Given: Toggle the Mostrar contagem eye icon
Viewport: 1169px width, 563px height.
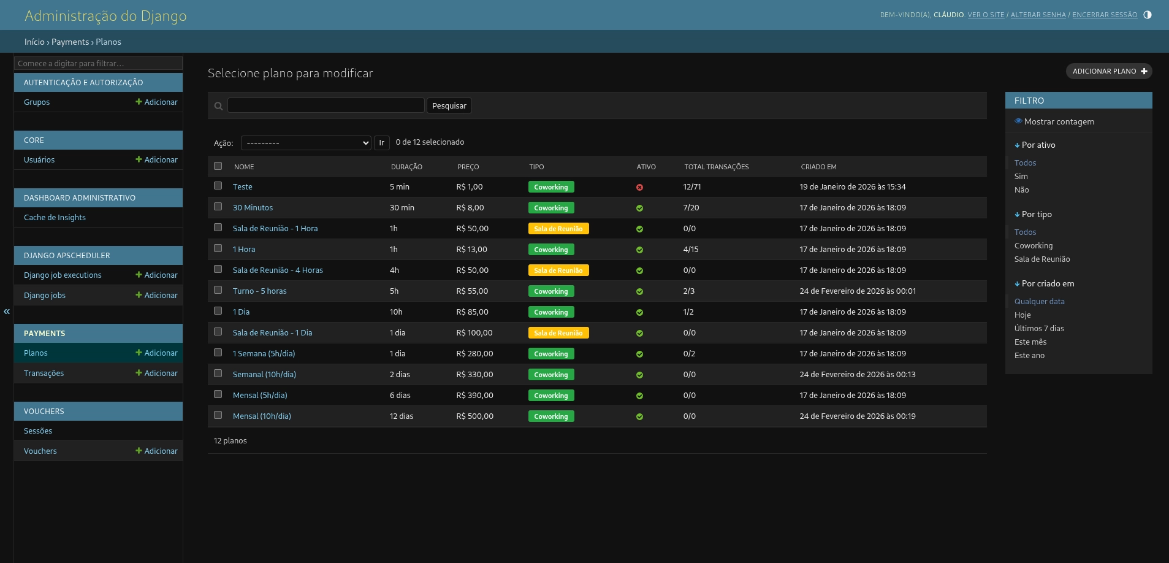Looking at the screenshot, I should click(x=1018, y=121).
